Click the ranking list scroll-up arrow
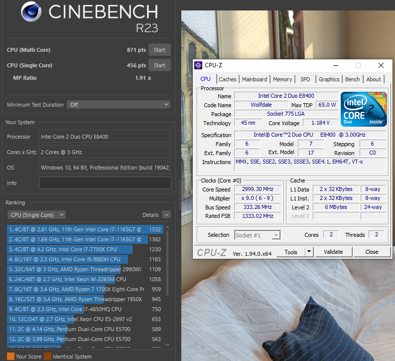The width and height of the screenshot is (395, 361). click(x=167, y=228)
